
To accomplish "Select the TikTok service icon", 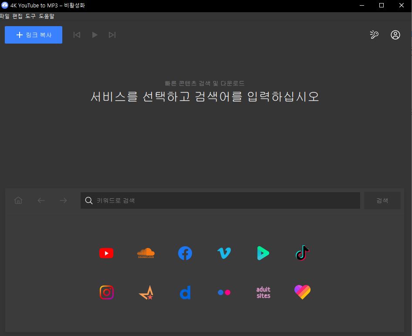I will pos(302,253).
